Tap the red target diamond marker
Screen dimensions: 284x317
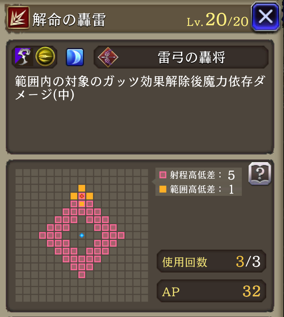pyautogui.click(x=82, y=196)
